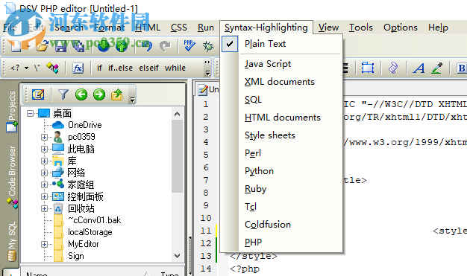Screen dimensions: 467x276
Task: Click the eyedropper color picker icon
Action: click(x=437, y=68)
